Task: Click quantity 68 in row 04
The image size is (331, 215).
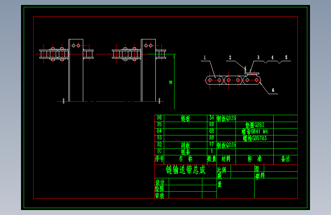Action: 212,131
